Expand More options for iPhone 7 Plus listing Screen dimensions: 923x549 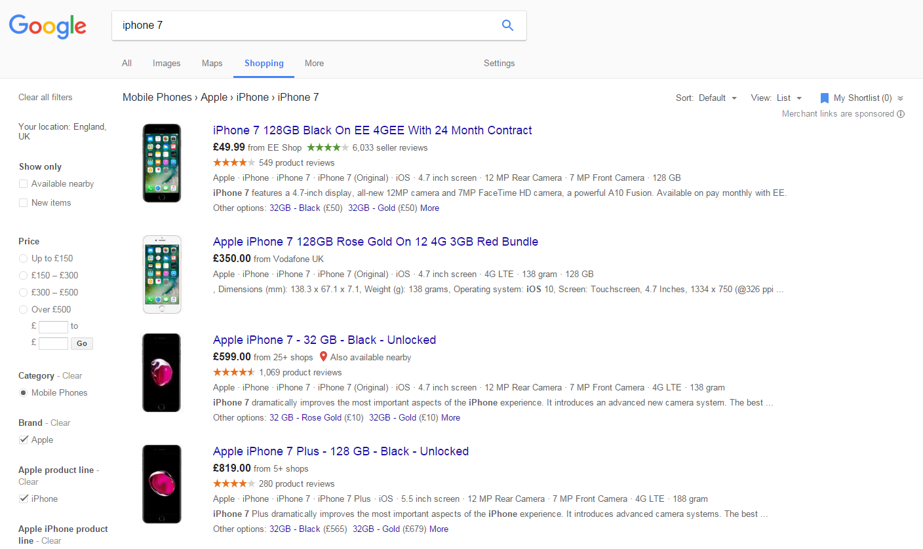(x=439, y=529)
